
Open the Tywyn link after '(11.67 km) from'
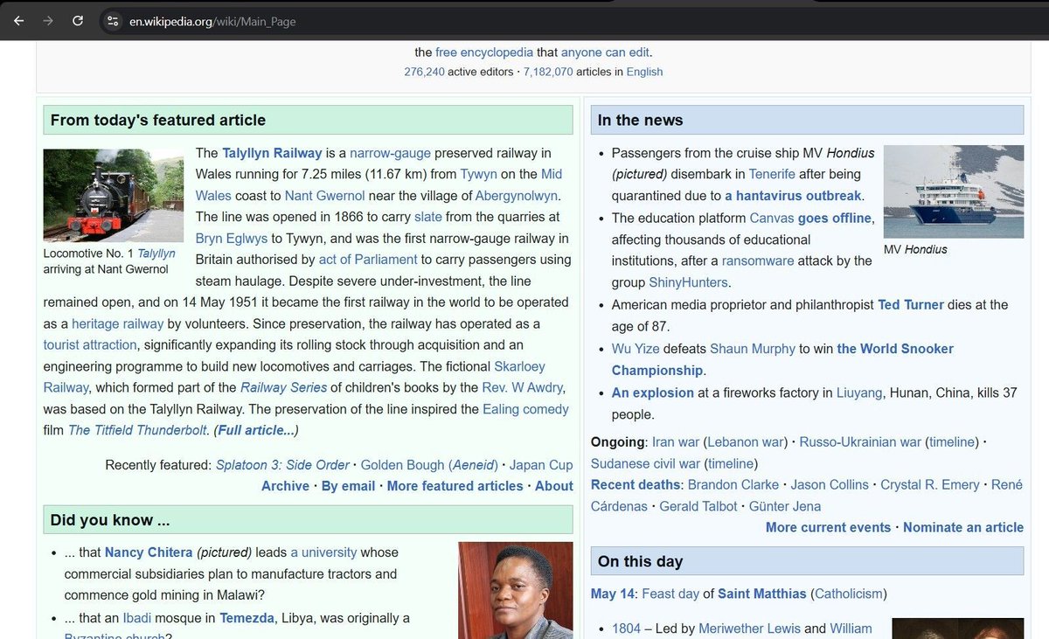pyautogui.click(x=478, y=174)
